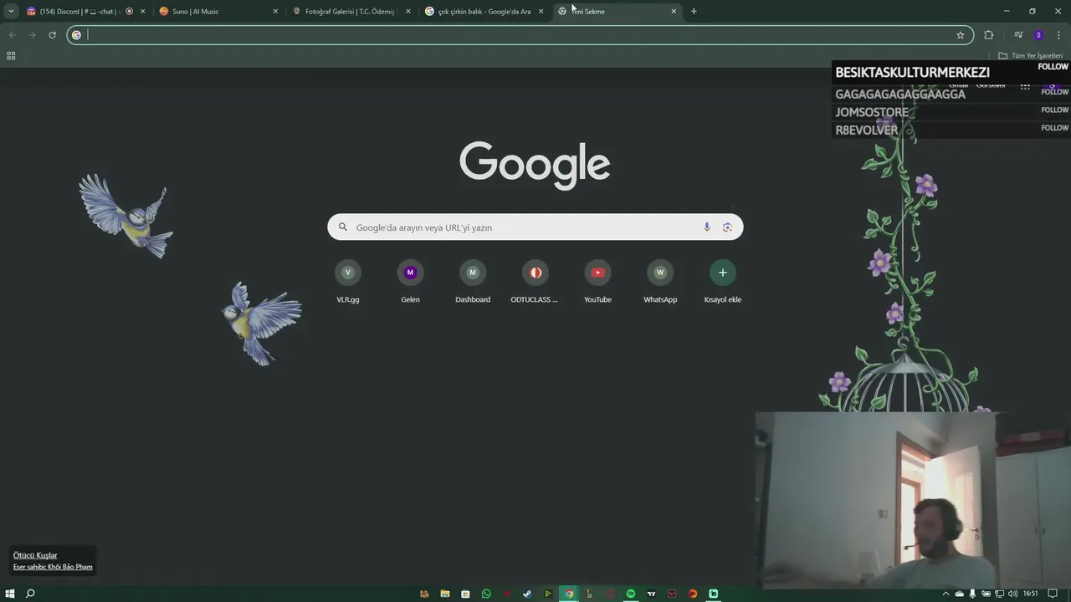The image size is (1071, 602).
Task: Close the Suno AI Music tab
Action: 275,11
